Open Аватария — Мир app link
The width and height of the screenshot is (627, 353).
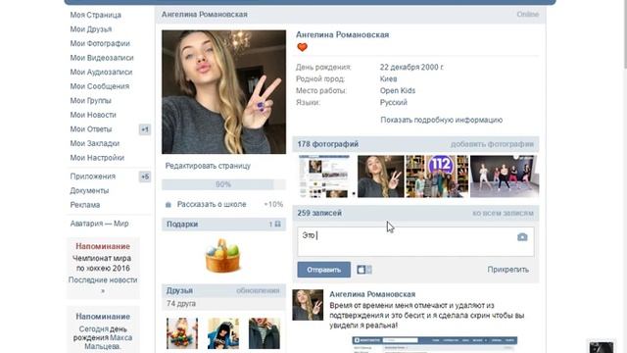point(99,224)
